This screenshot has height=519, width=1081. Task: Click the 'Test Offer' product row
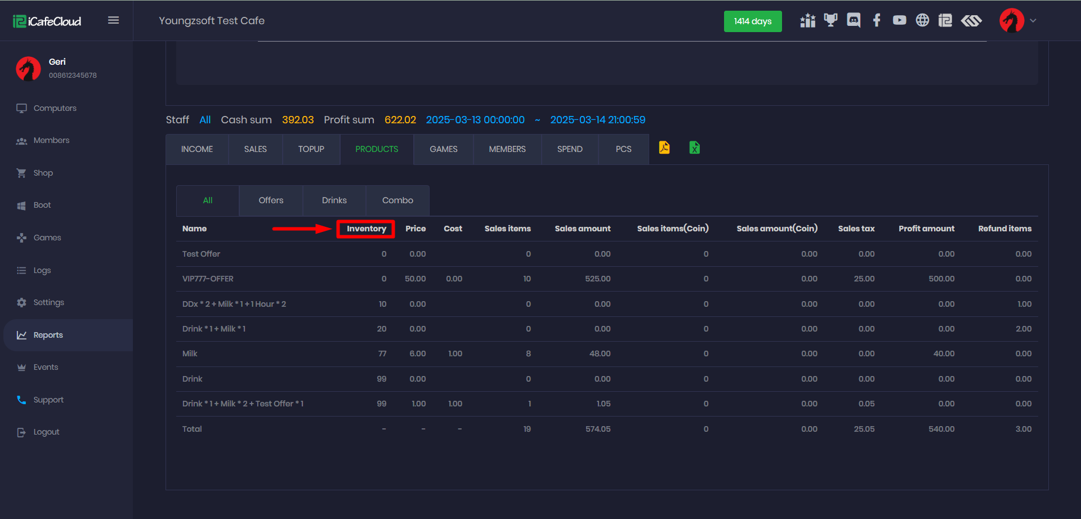[607, 254]
